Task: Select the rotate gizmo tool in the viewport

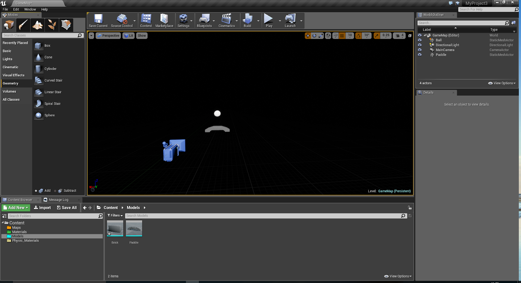Action: (x=314, y=36)
